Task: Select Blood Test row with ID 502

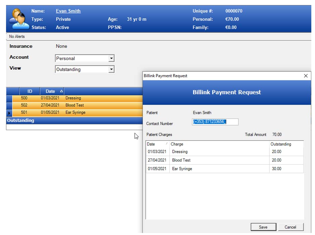Action: point(74,105)
